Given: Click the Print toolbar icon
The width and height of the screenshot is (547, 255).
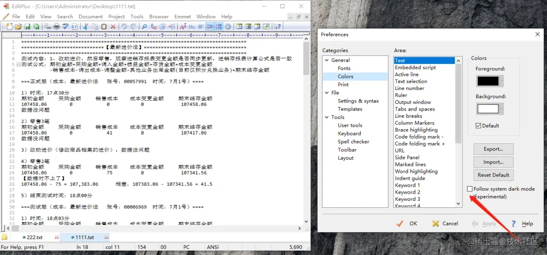Looking at the screenshot, I should pyautogui.click(x=56, y=26).
